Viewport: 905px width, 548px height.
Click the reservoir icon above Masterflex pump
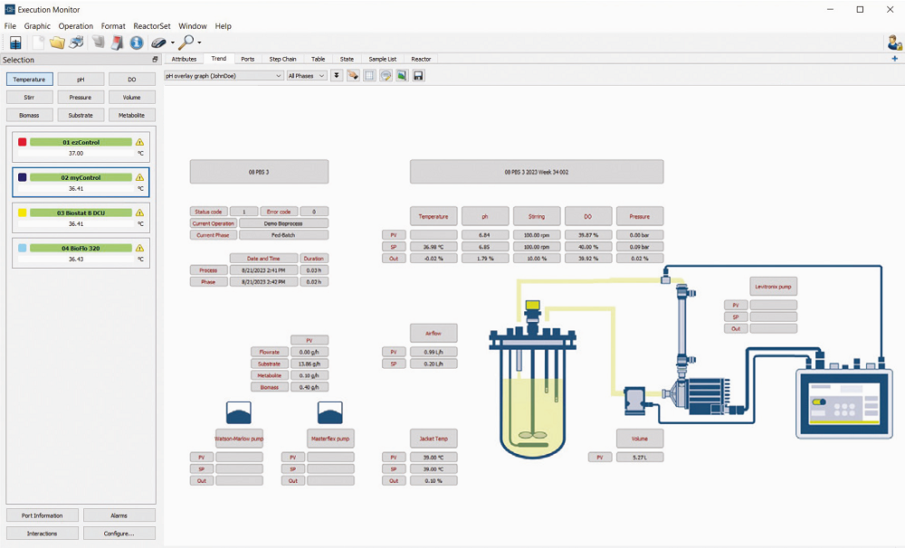coord(330,413)
